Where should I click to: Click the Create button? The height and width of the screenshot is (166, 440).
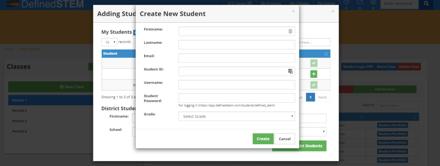[x=263, y=139]
